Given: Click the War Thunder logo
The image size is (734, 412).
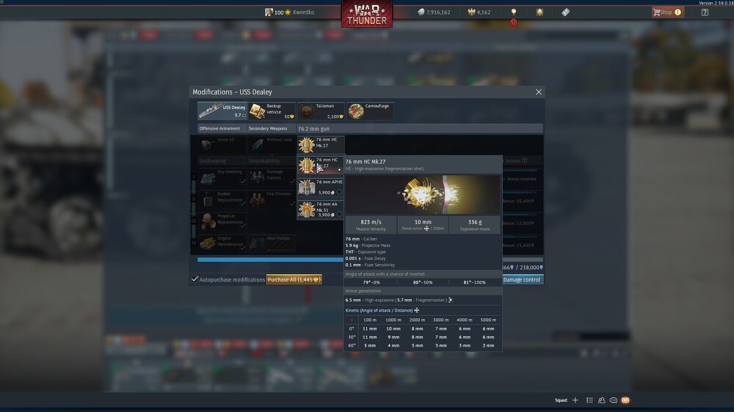Looking at the screenshot, I should click(367, 14).
